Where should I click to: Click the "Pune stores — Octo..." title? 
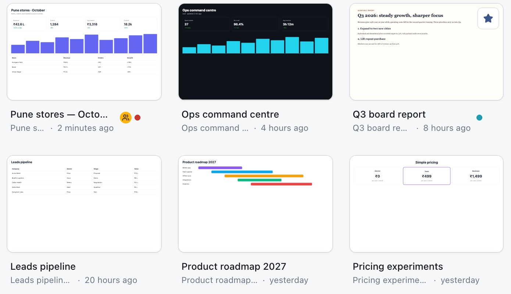click(x=59, y=114)
